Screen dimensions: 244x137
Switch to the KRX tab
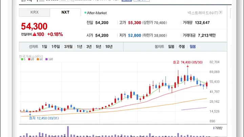coord(34,12)
